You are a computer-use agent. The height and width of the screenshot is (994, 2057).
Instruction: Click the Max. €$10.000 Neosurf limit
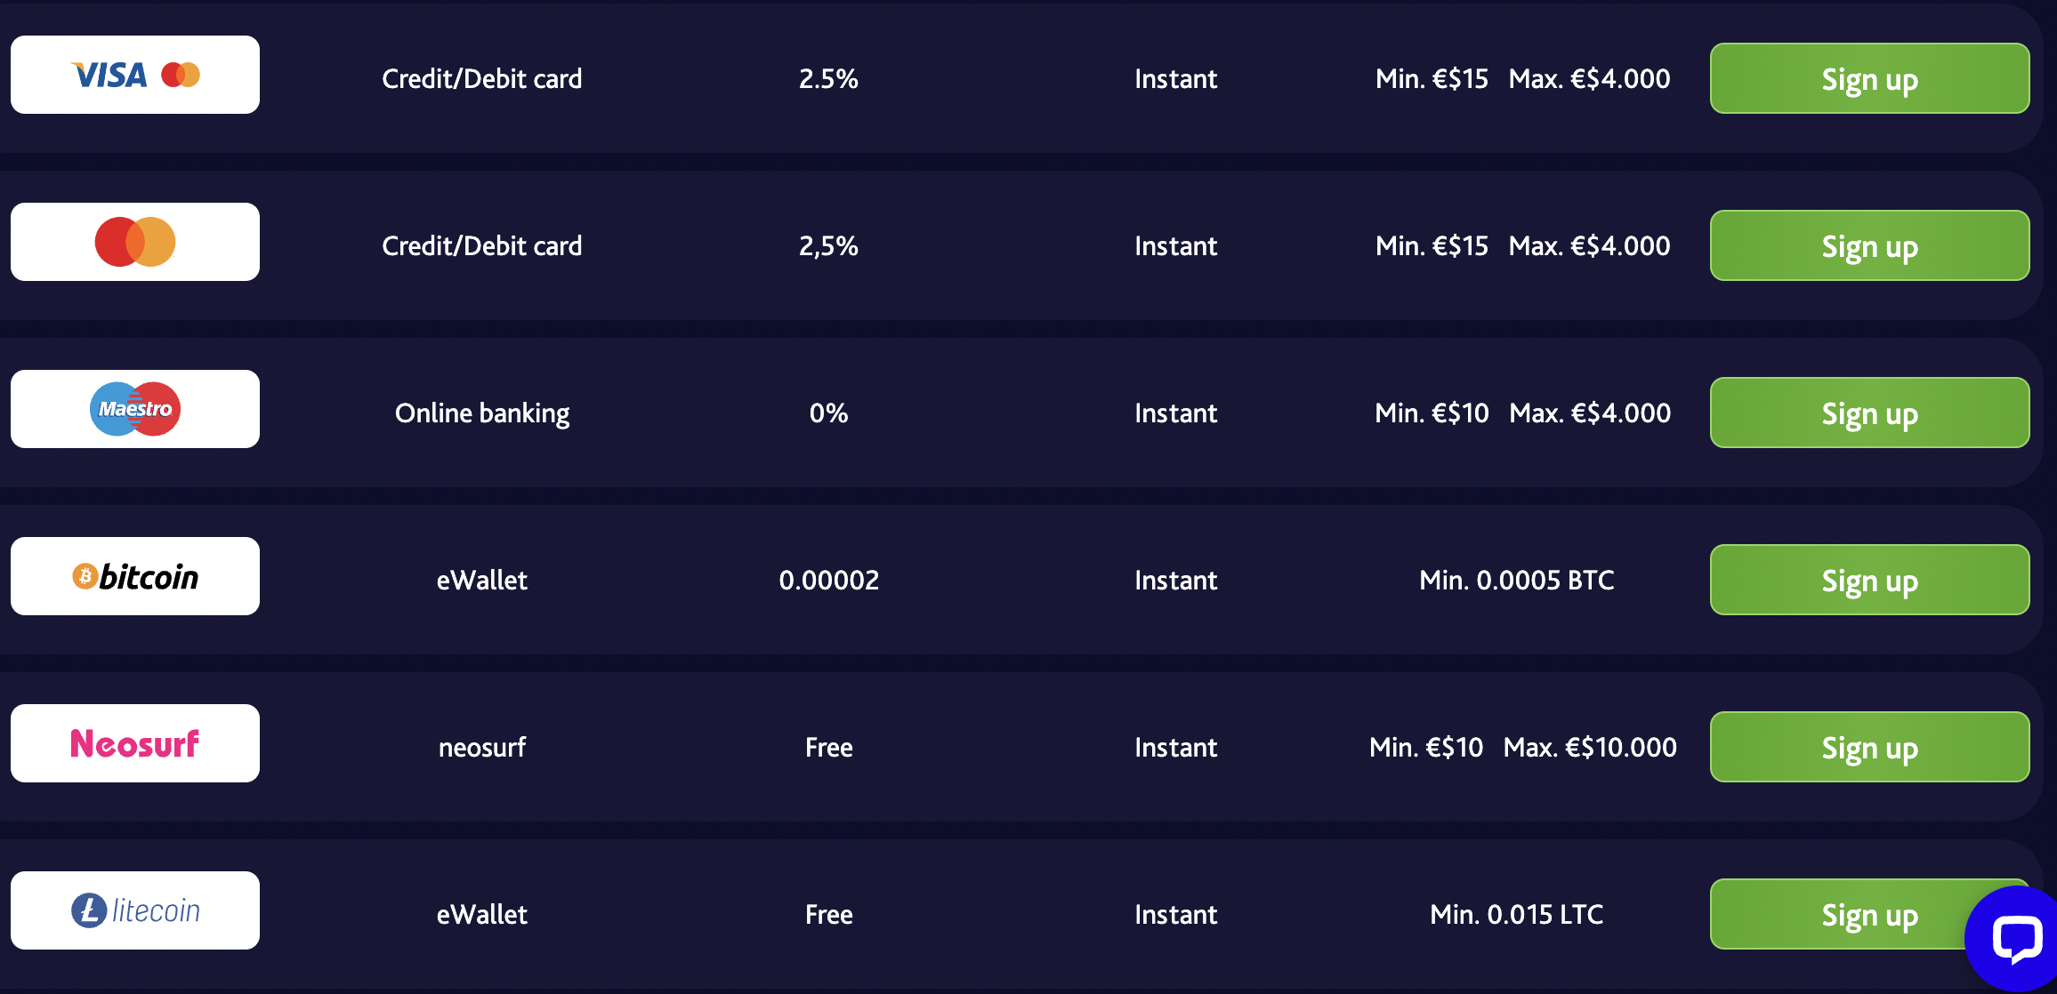click(1590, 748)
